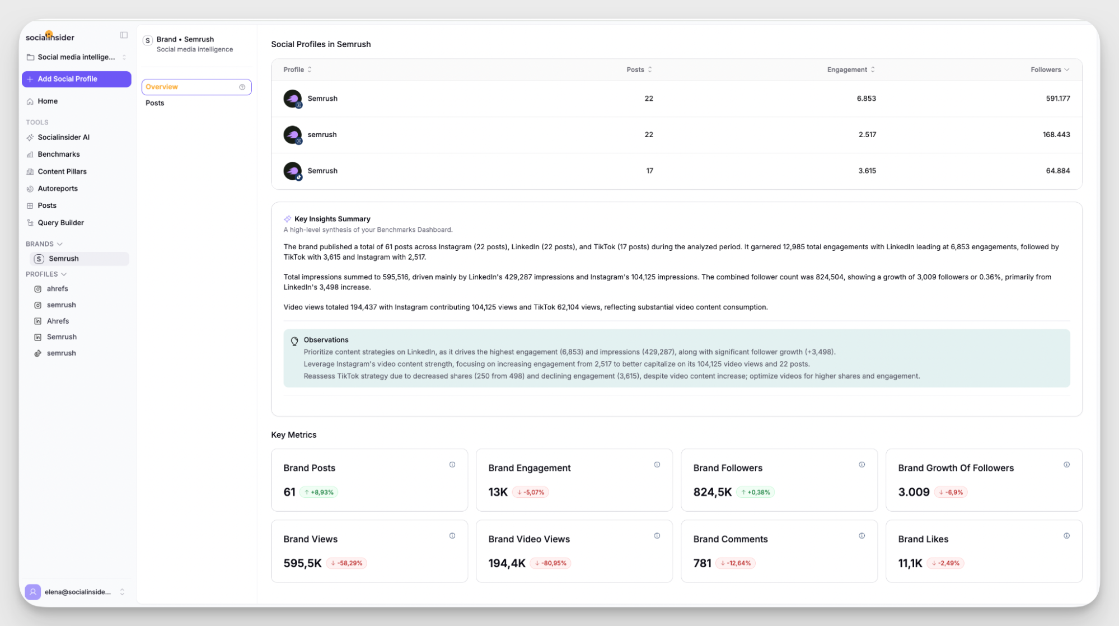Screen dimensions: 1119x626
Task: Open Content Pillars tool
Action: coord(62,172)
